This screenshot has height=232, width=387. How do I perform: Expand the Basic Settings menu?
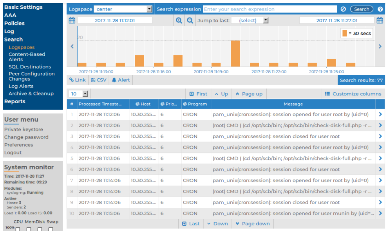point(23,7)
